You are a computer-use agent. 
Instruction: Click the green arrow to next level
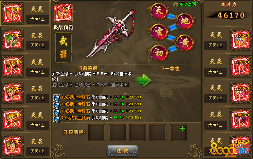tap(143, 81)
